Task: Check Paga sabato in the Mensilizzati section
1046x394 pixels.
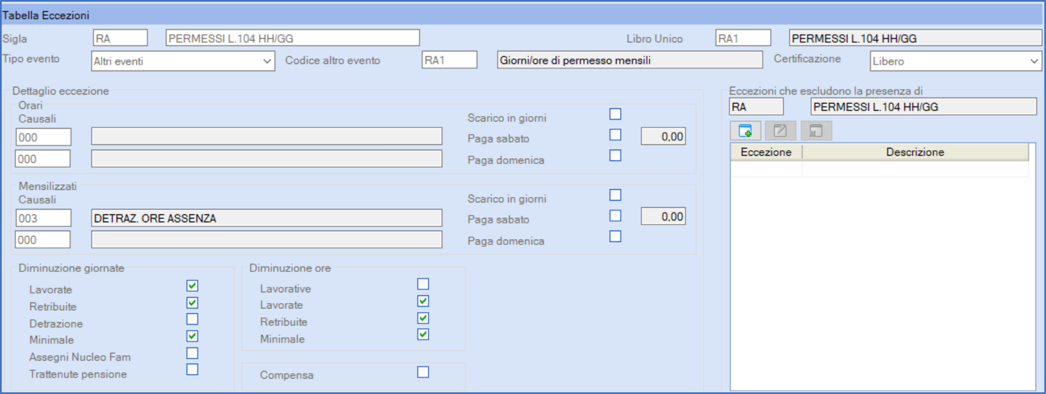Action: [615, 215]
